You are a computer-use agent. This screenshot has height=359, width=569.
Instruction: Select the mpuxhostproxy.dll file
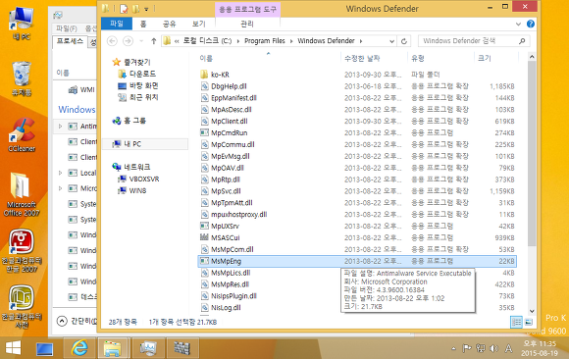pos(239,215)
